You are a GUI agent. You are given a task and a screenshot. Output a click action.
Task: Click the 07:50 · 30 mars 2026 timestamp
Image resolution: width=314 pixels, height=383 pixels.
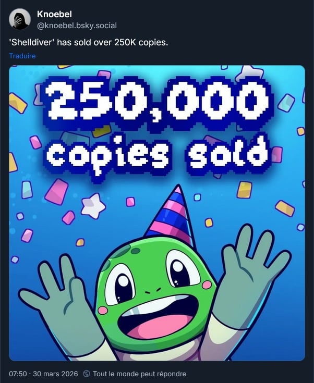[x=43, y=374]
